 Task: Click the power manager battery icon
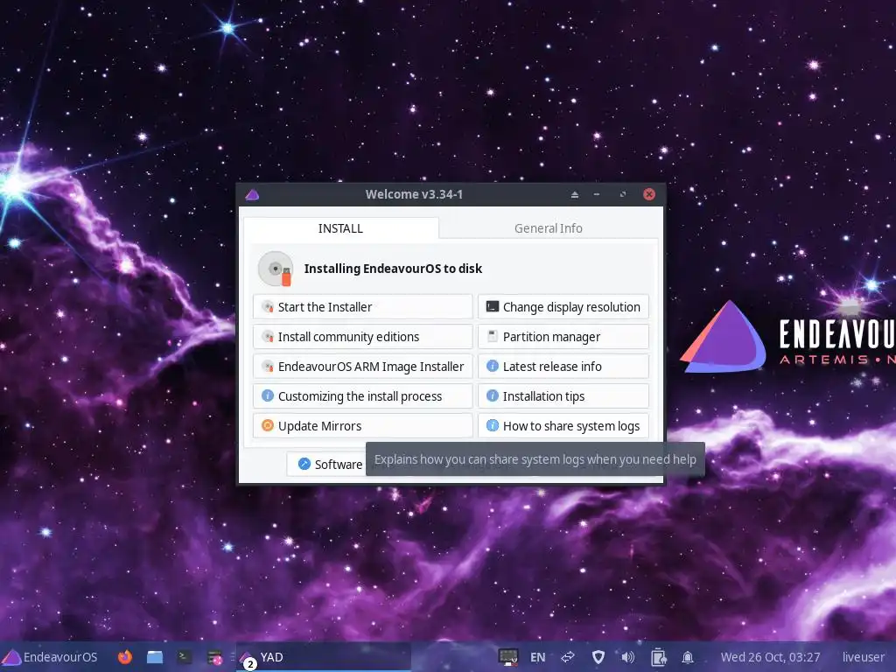point(658,657)
